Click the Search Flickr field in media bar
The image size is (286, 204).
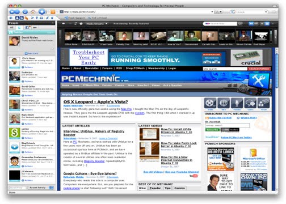(x=223, y=24)
